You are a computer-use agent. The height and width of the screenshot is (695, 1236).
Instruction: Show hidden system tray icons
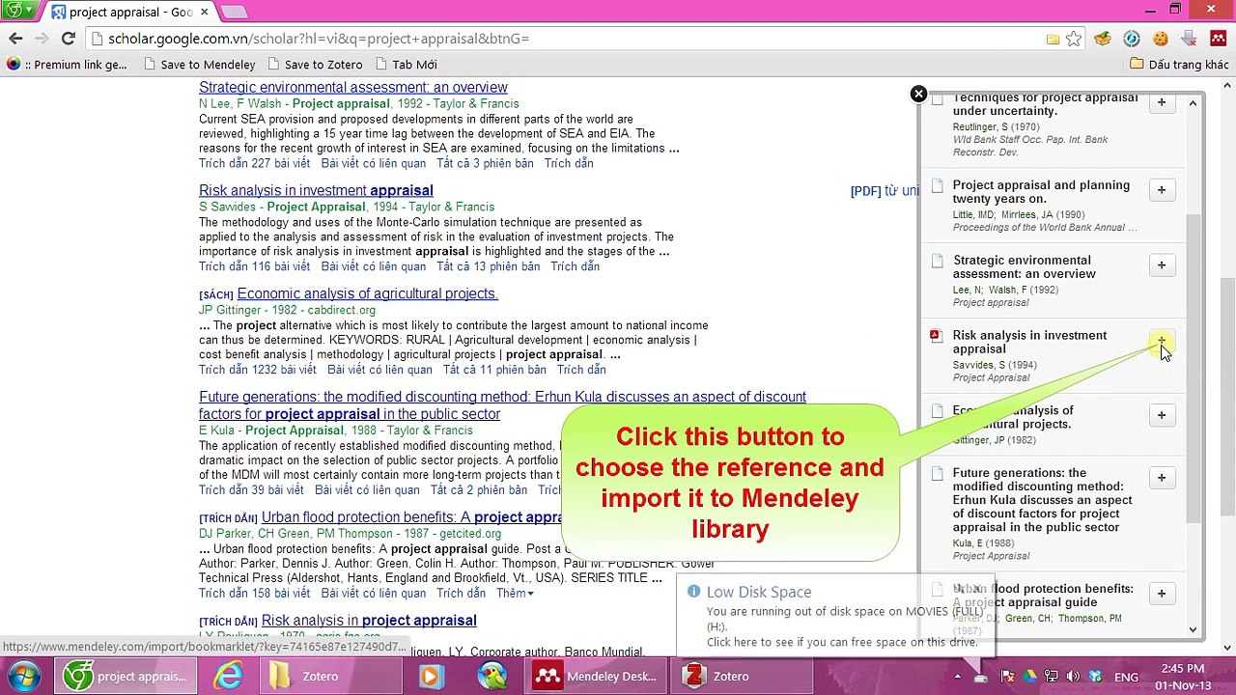tap(957, 677)
